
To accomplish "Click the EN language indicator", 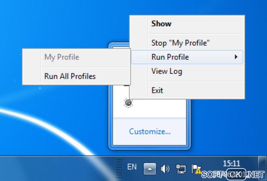I will pyautogui.click(x=132, y=167).
